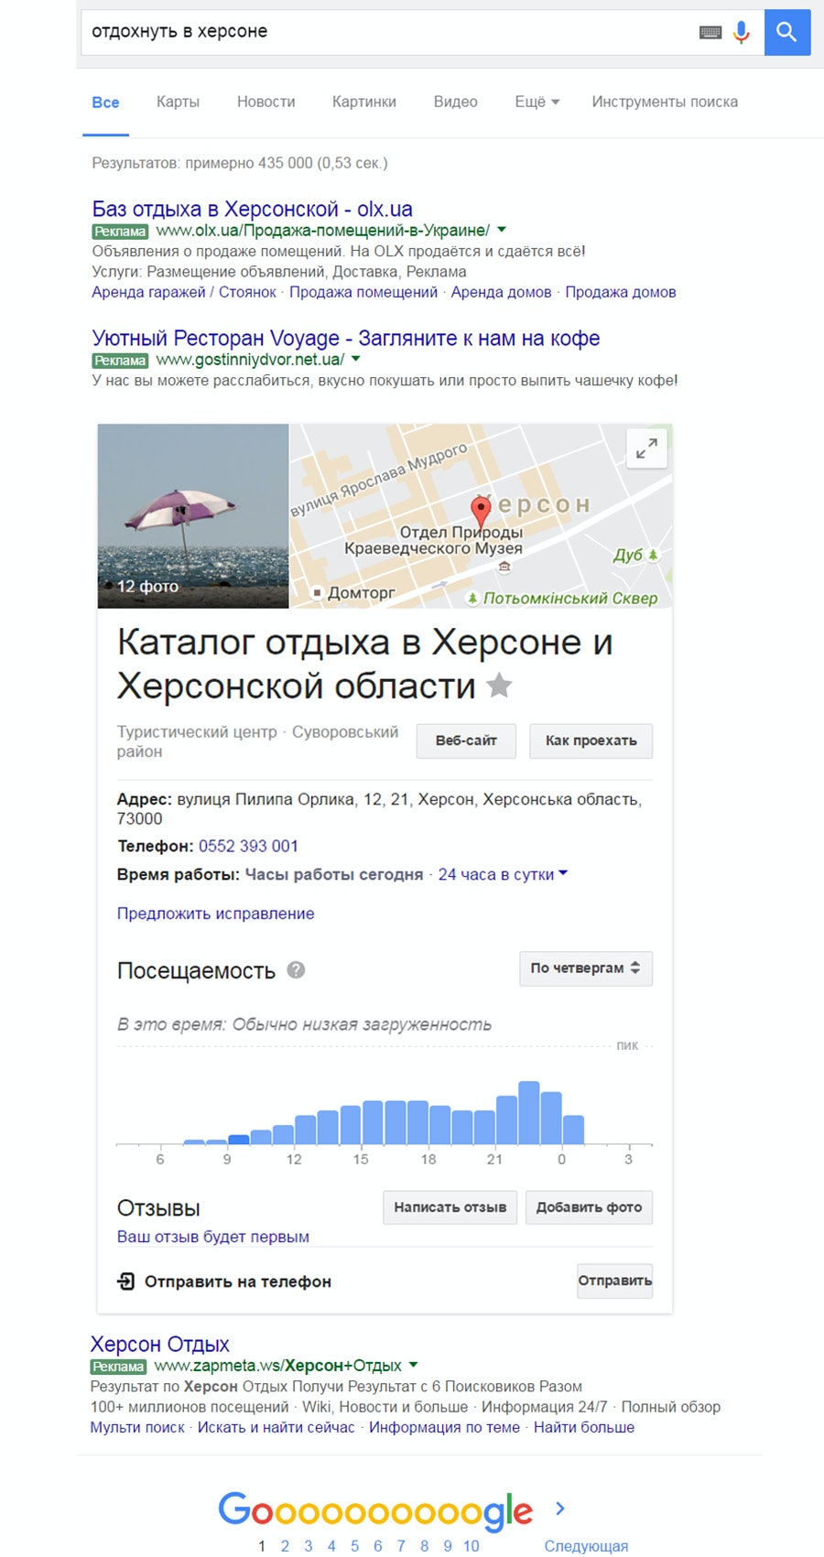The height and width of the screenshot is (1557, 824).
Task: Click Искать и найти сейчас sitelink
Action: 276,1427
